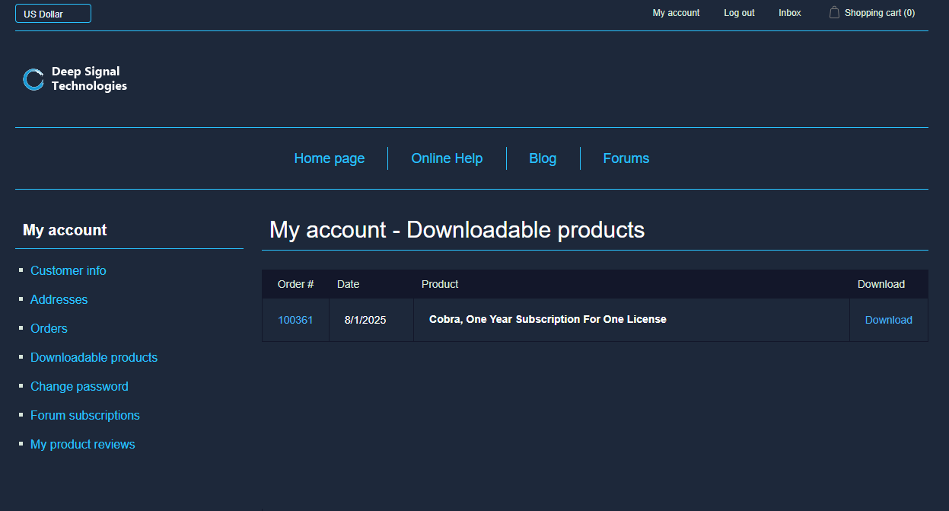The height and width of the screenshot is (511, 949).
Task: View Orders in account sidebar
Action: click(x=49, y=329)
